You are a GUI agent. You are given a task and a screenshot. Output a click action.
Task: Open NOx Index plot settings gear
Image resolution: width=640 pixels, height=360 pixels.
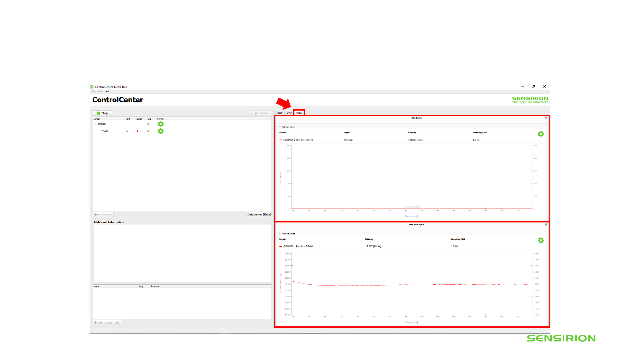[540, 134]
